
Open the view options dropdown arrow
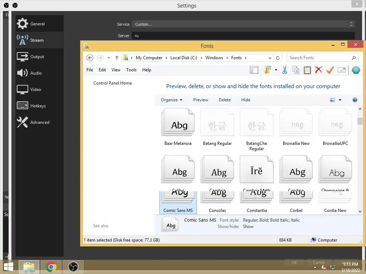coord(340,100)
